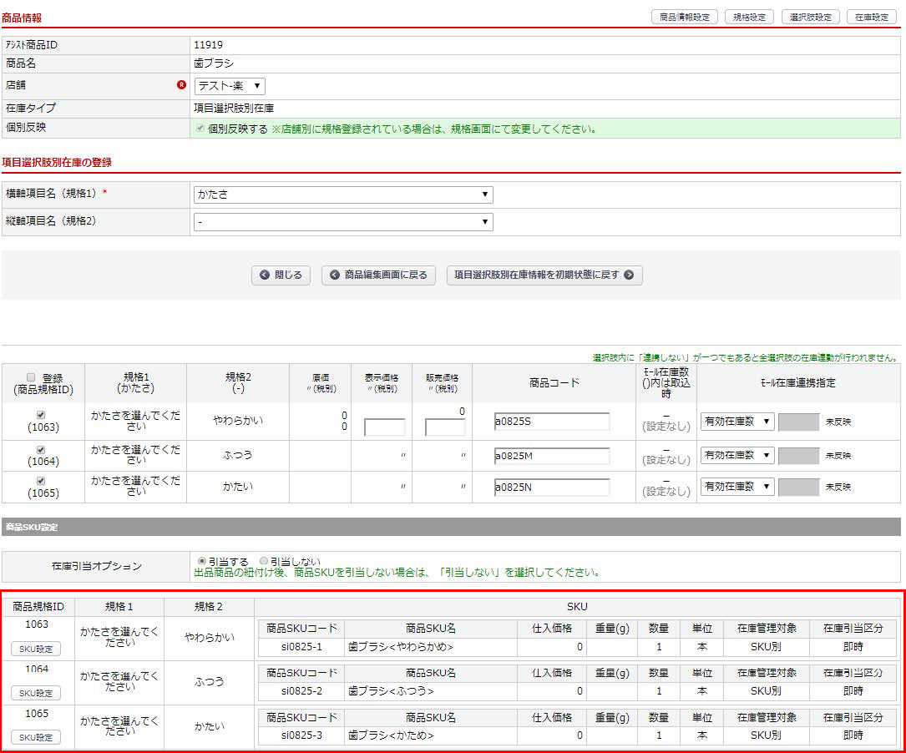Click the 閉じる button
This screenshot has height=753, width=906.
click(x=281, y=275)
